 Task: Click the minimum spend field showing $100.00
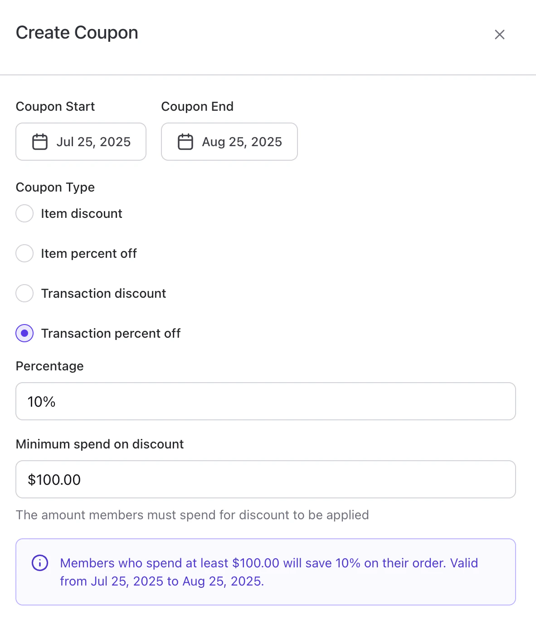click(x=265, y=479)
